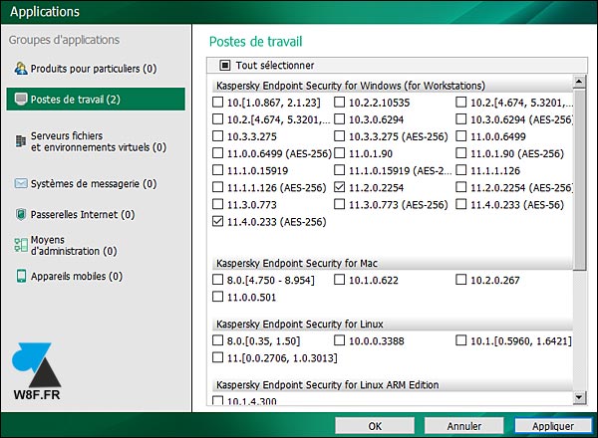Check Windows version 10.2.2.10535
598x438 pixels.
coord(340,103)
